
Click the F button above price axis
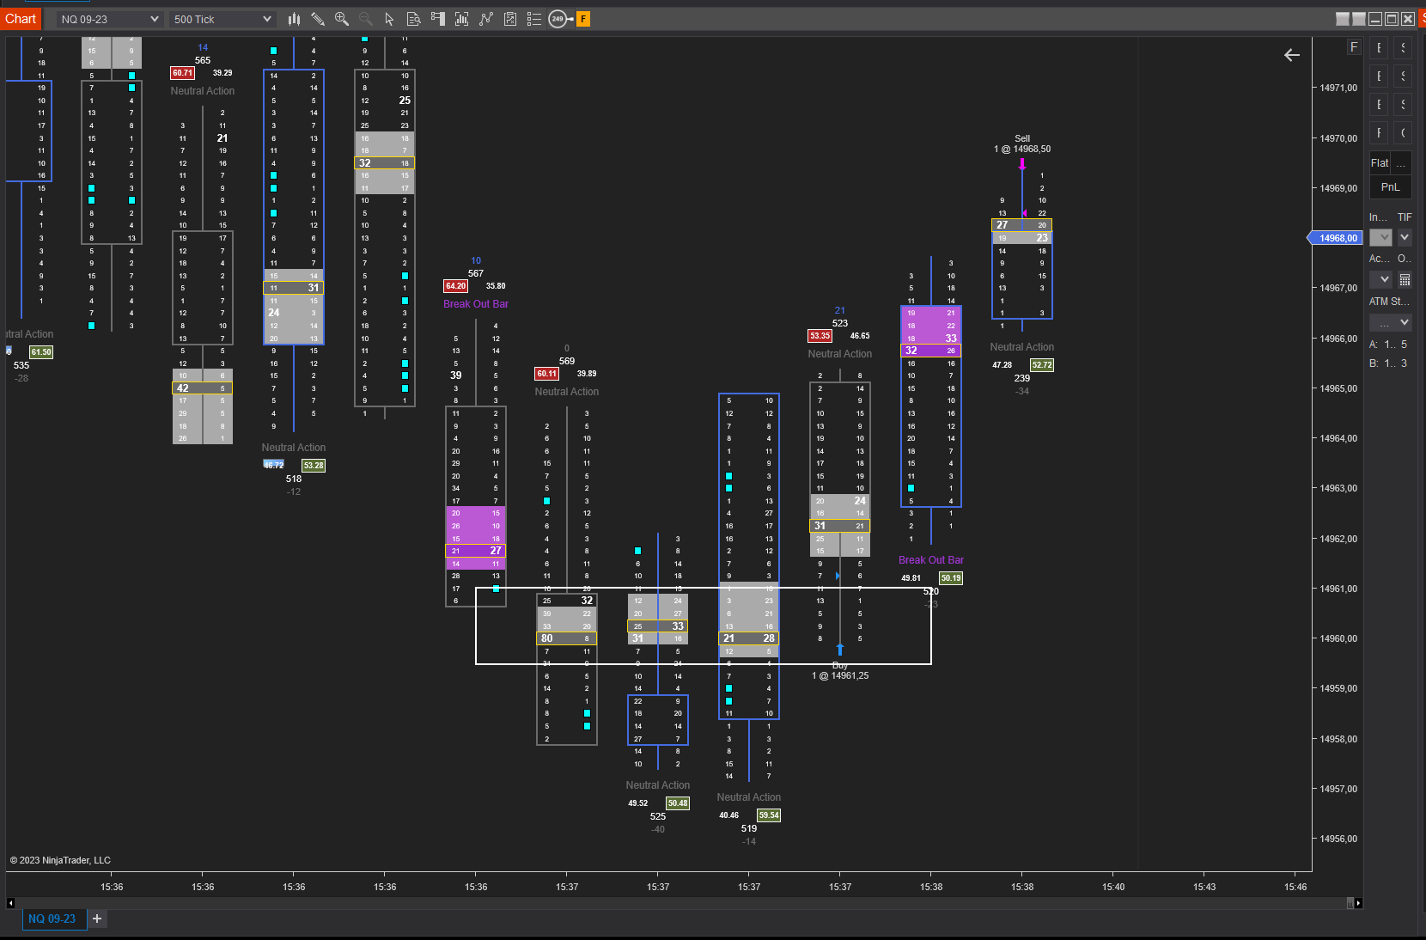[1354, 47]
